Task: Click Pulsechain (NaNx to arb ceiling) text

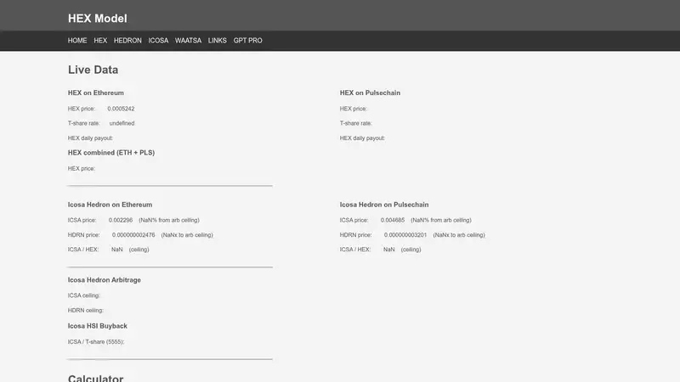Action: [x=459, y=235]
